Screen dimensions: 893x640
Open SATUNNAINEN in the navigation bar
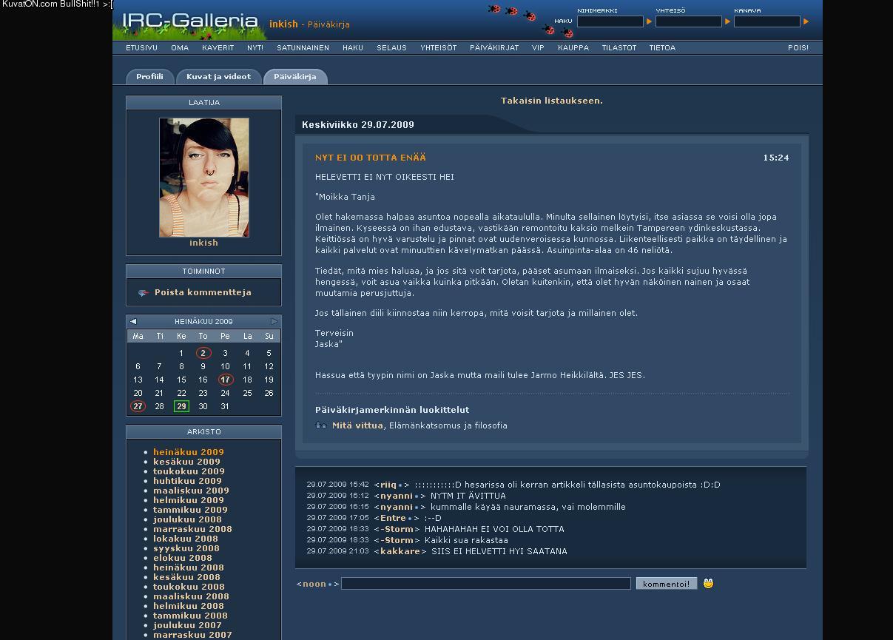(x=303, y=47)
